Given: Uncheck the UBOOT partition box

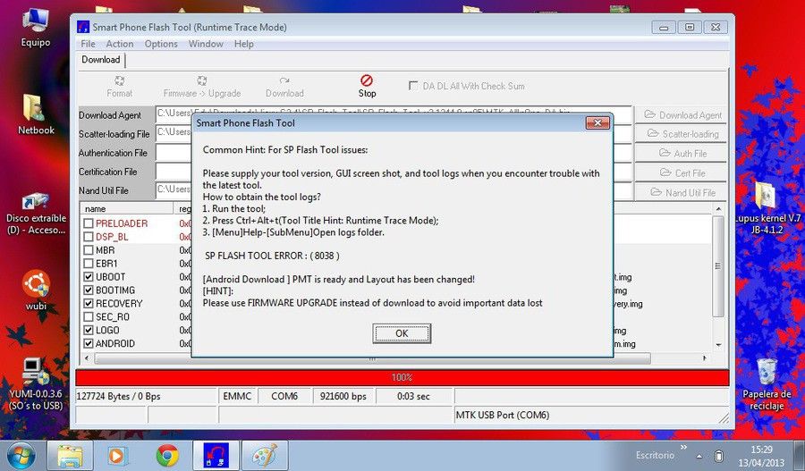Looking at the screenshot, I should [89, 276].
